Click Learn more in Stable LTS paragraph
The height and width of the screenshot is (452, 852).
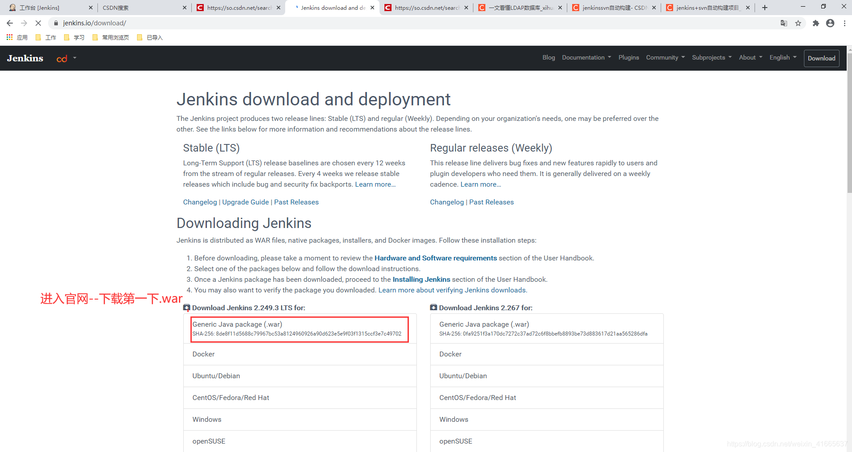tap(375, 184)
